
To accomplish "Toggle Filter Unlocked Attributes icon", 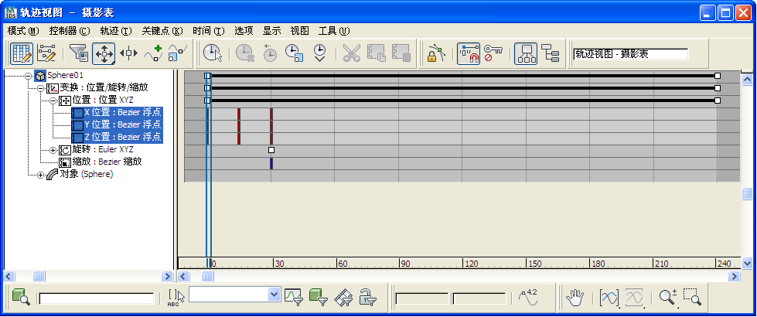I will pyautogui.click(x=368, y=297).
